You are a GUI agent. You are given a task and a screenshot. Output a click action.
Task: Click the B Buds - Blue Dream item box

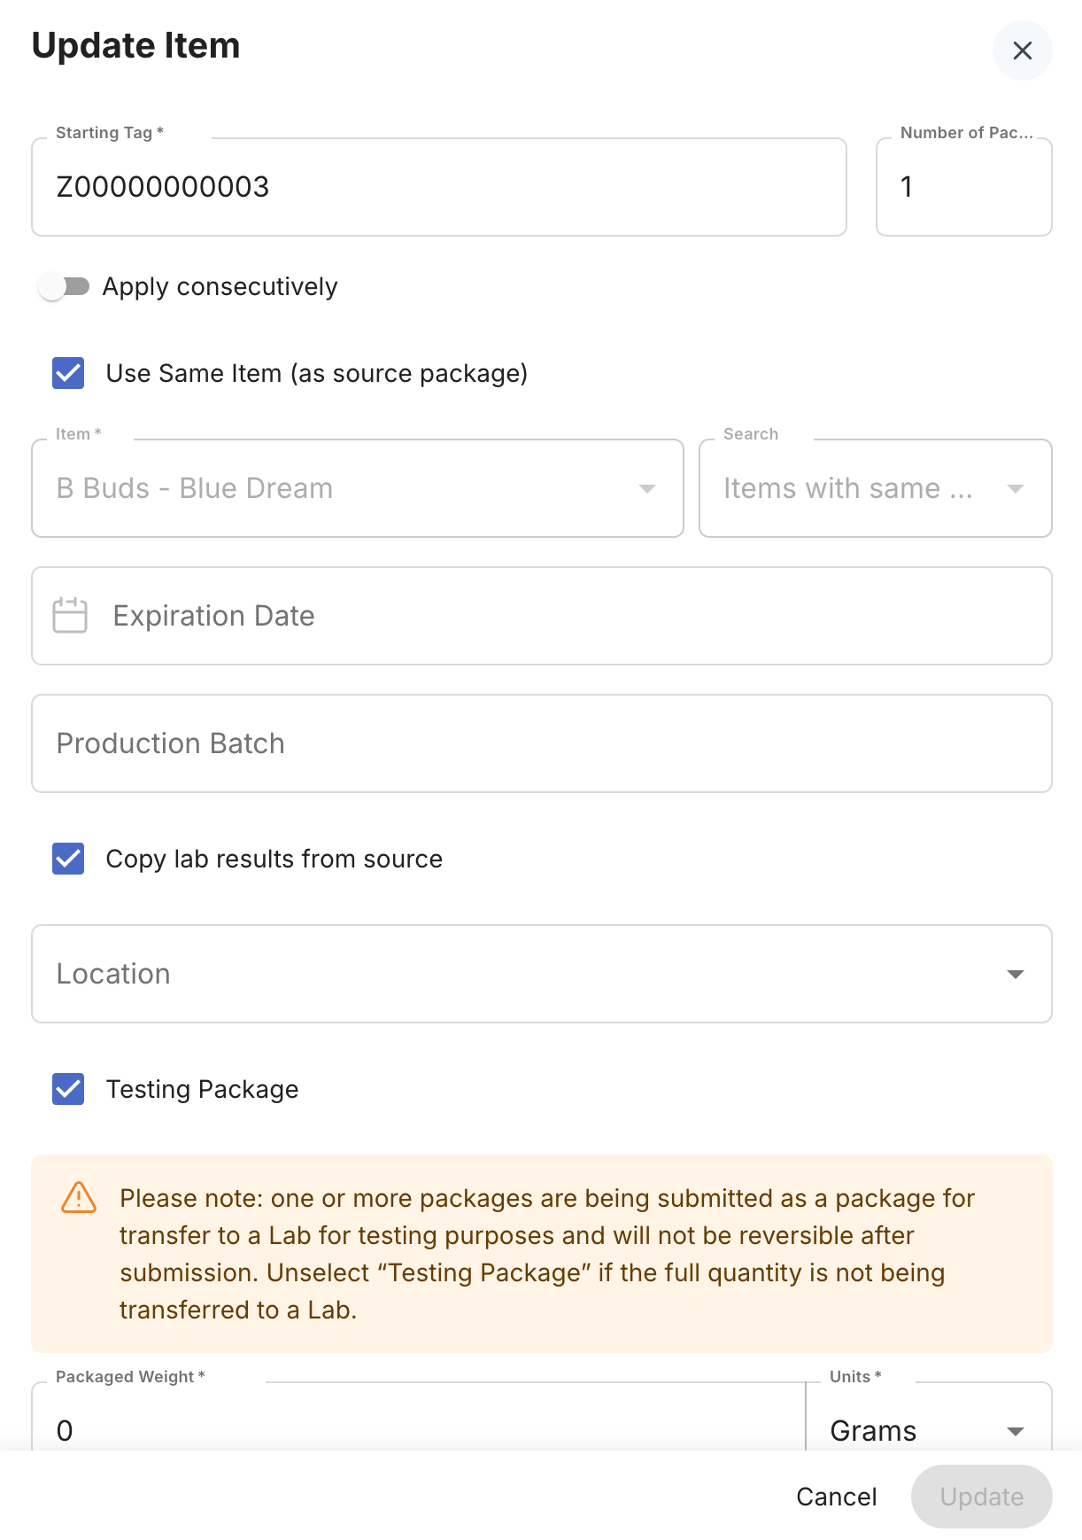(358, 488)
